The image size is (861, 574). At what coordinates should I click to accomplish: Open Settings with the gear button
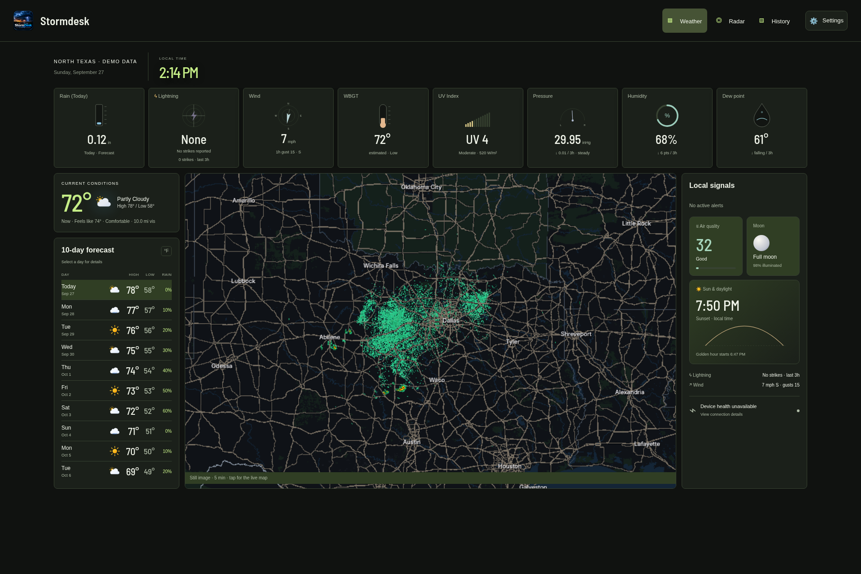(x=826, y=21)
